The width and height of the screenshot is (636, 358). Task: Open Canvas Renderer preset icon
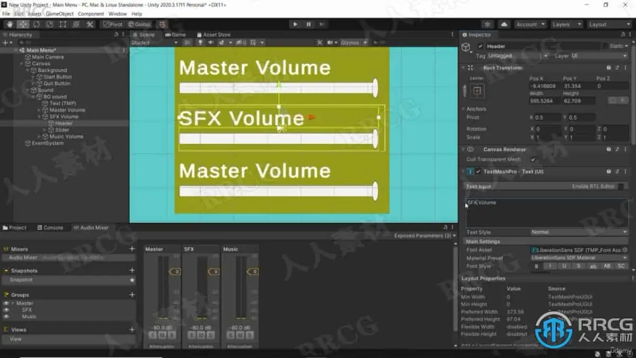point(617,150)
